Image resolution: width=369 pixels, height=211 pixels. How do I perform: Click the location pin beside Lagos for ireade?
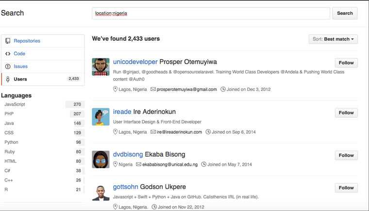point(115,132)
